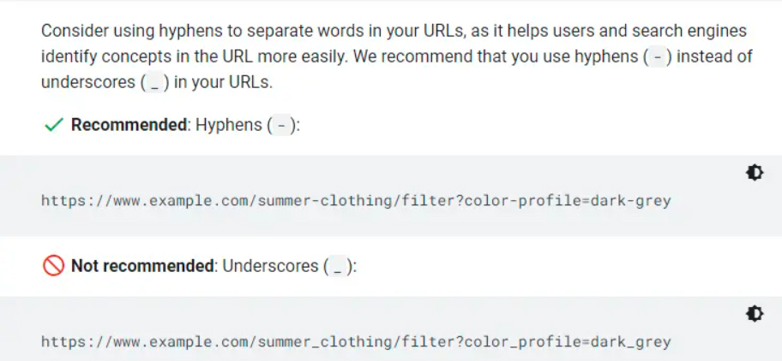Click the word Hyphens after Recommended
This screenshot has width=782, height=361.
[x=229, y=125]
